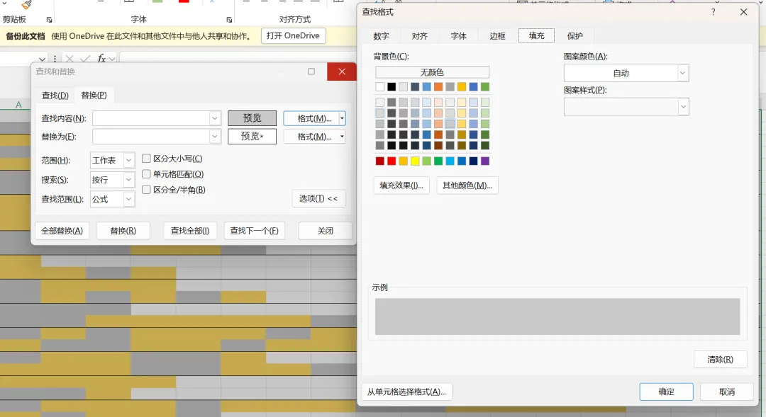Expand the 替换为 history dropdown arrow
This screenshot has width=766, height=417.
214,137
